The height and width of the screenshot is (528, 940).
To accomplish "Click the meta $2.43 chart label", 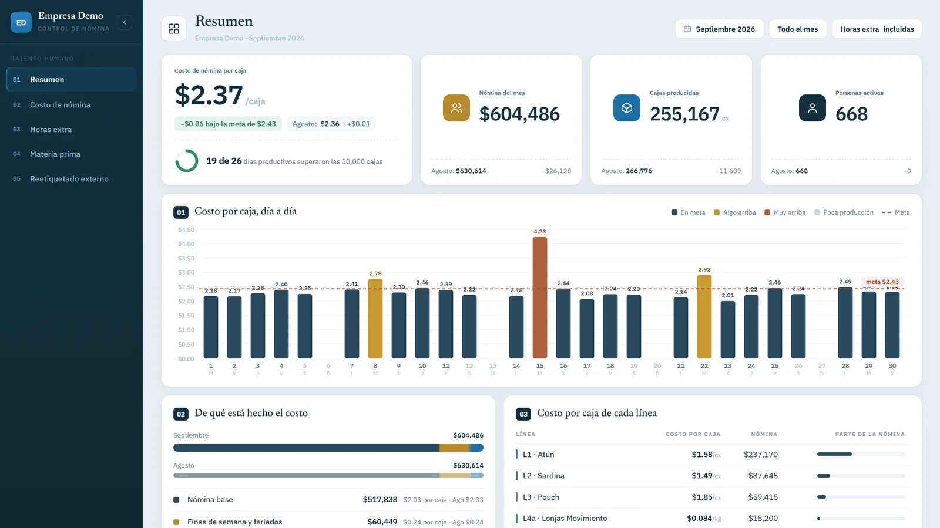I will [x=882, y=282].
